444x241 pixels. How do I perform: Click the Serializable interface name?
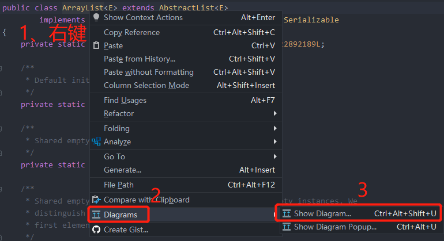311,20
